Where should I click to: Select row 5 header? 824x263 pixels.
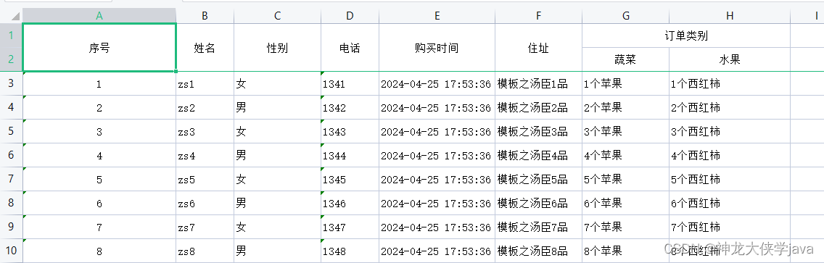click(12, 131)
